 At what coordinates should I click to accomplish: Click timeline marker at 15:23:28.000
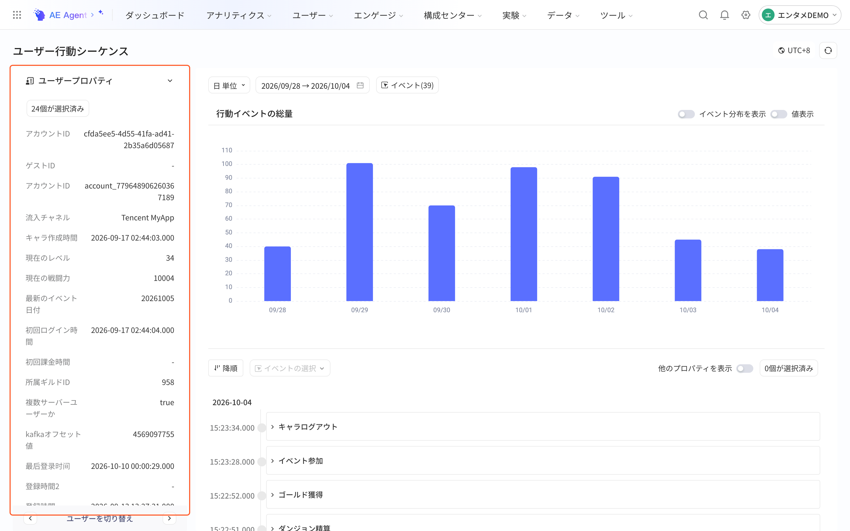(x=262, y=462)
